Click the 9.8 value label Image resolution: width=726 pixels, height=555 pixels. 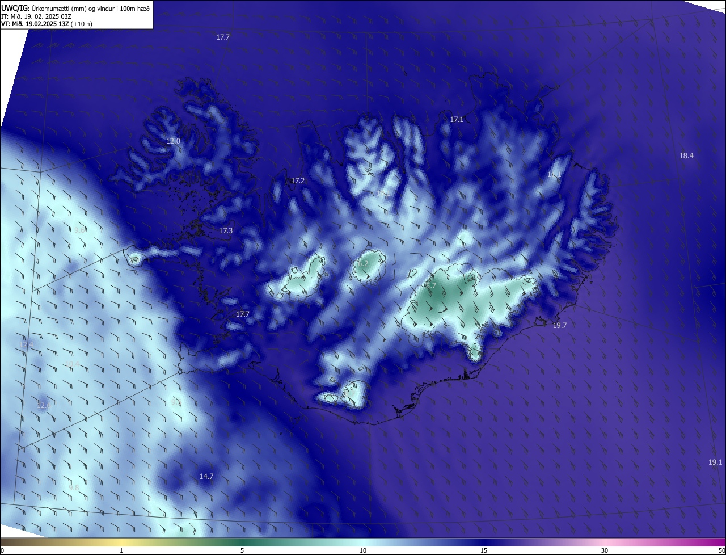74,487
